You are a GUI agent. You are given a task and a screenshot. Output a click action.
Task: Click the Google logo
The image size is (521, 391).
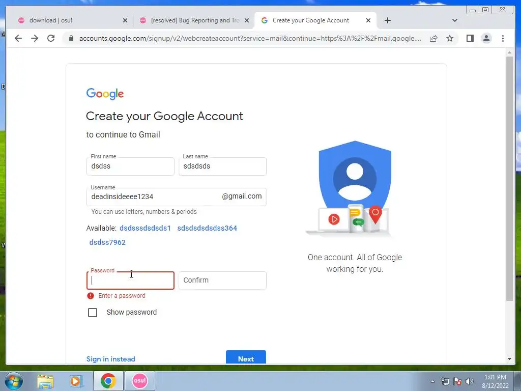[x=105, y=94]
